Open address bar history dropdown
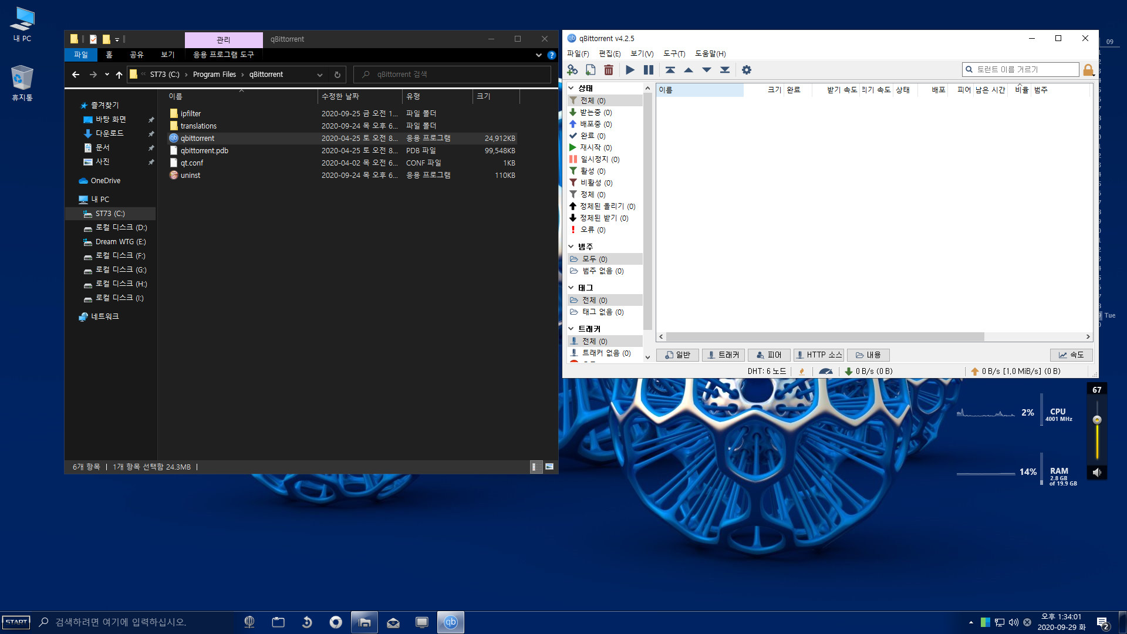Viewport: 1127px width, 634px height. (320, 75)
